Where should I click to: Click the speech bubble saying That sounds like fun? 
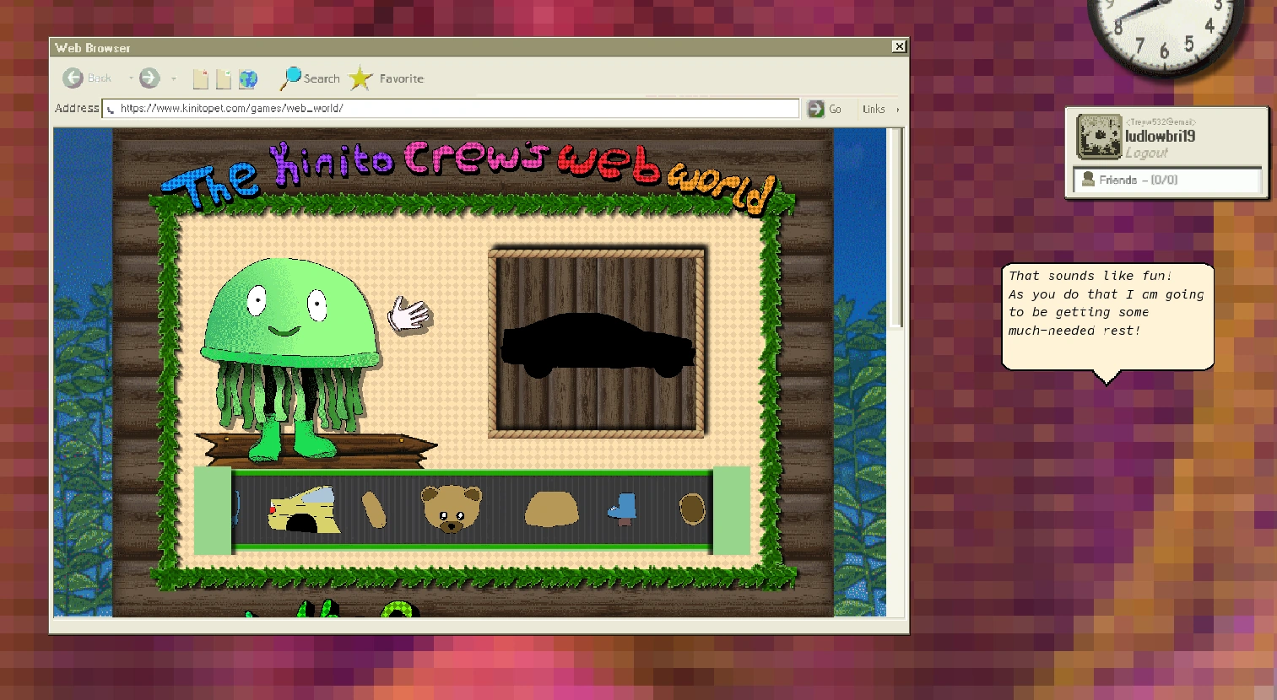1107,317
